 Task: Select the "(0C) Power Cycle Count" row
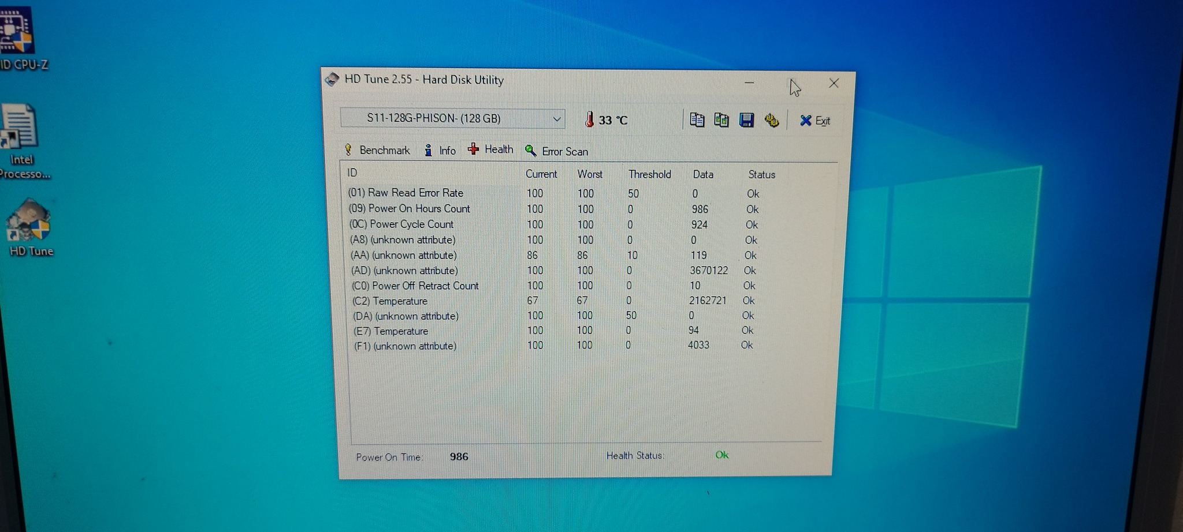point(555,224)
